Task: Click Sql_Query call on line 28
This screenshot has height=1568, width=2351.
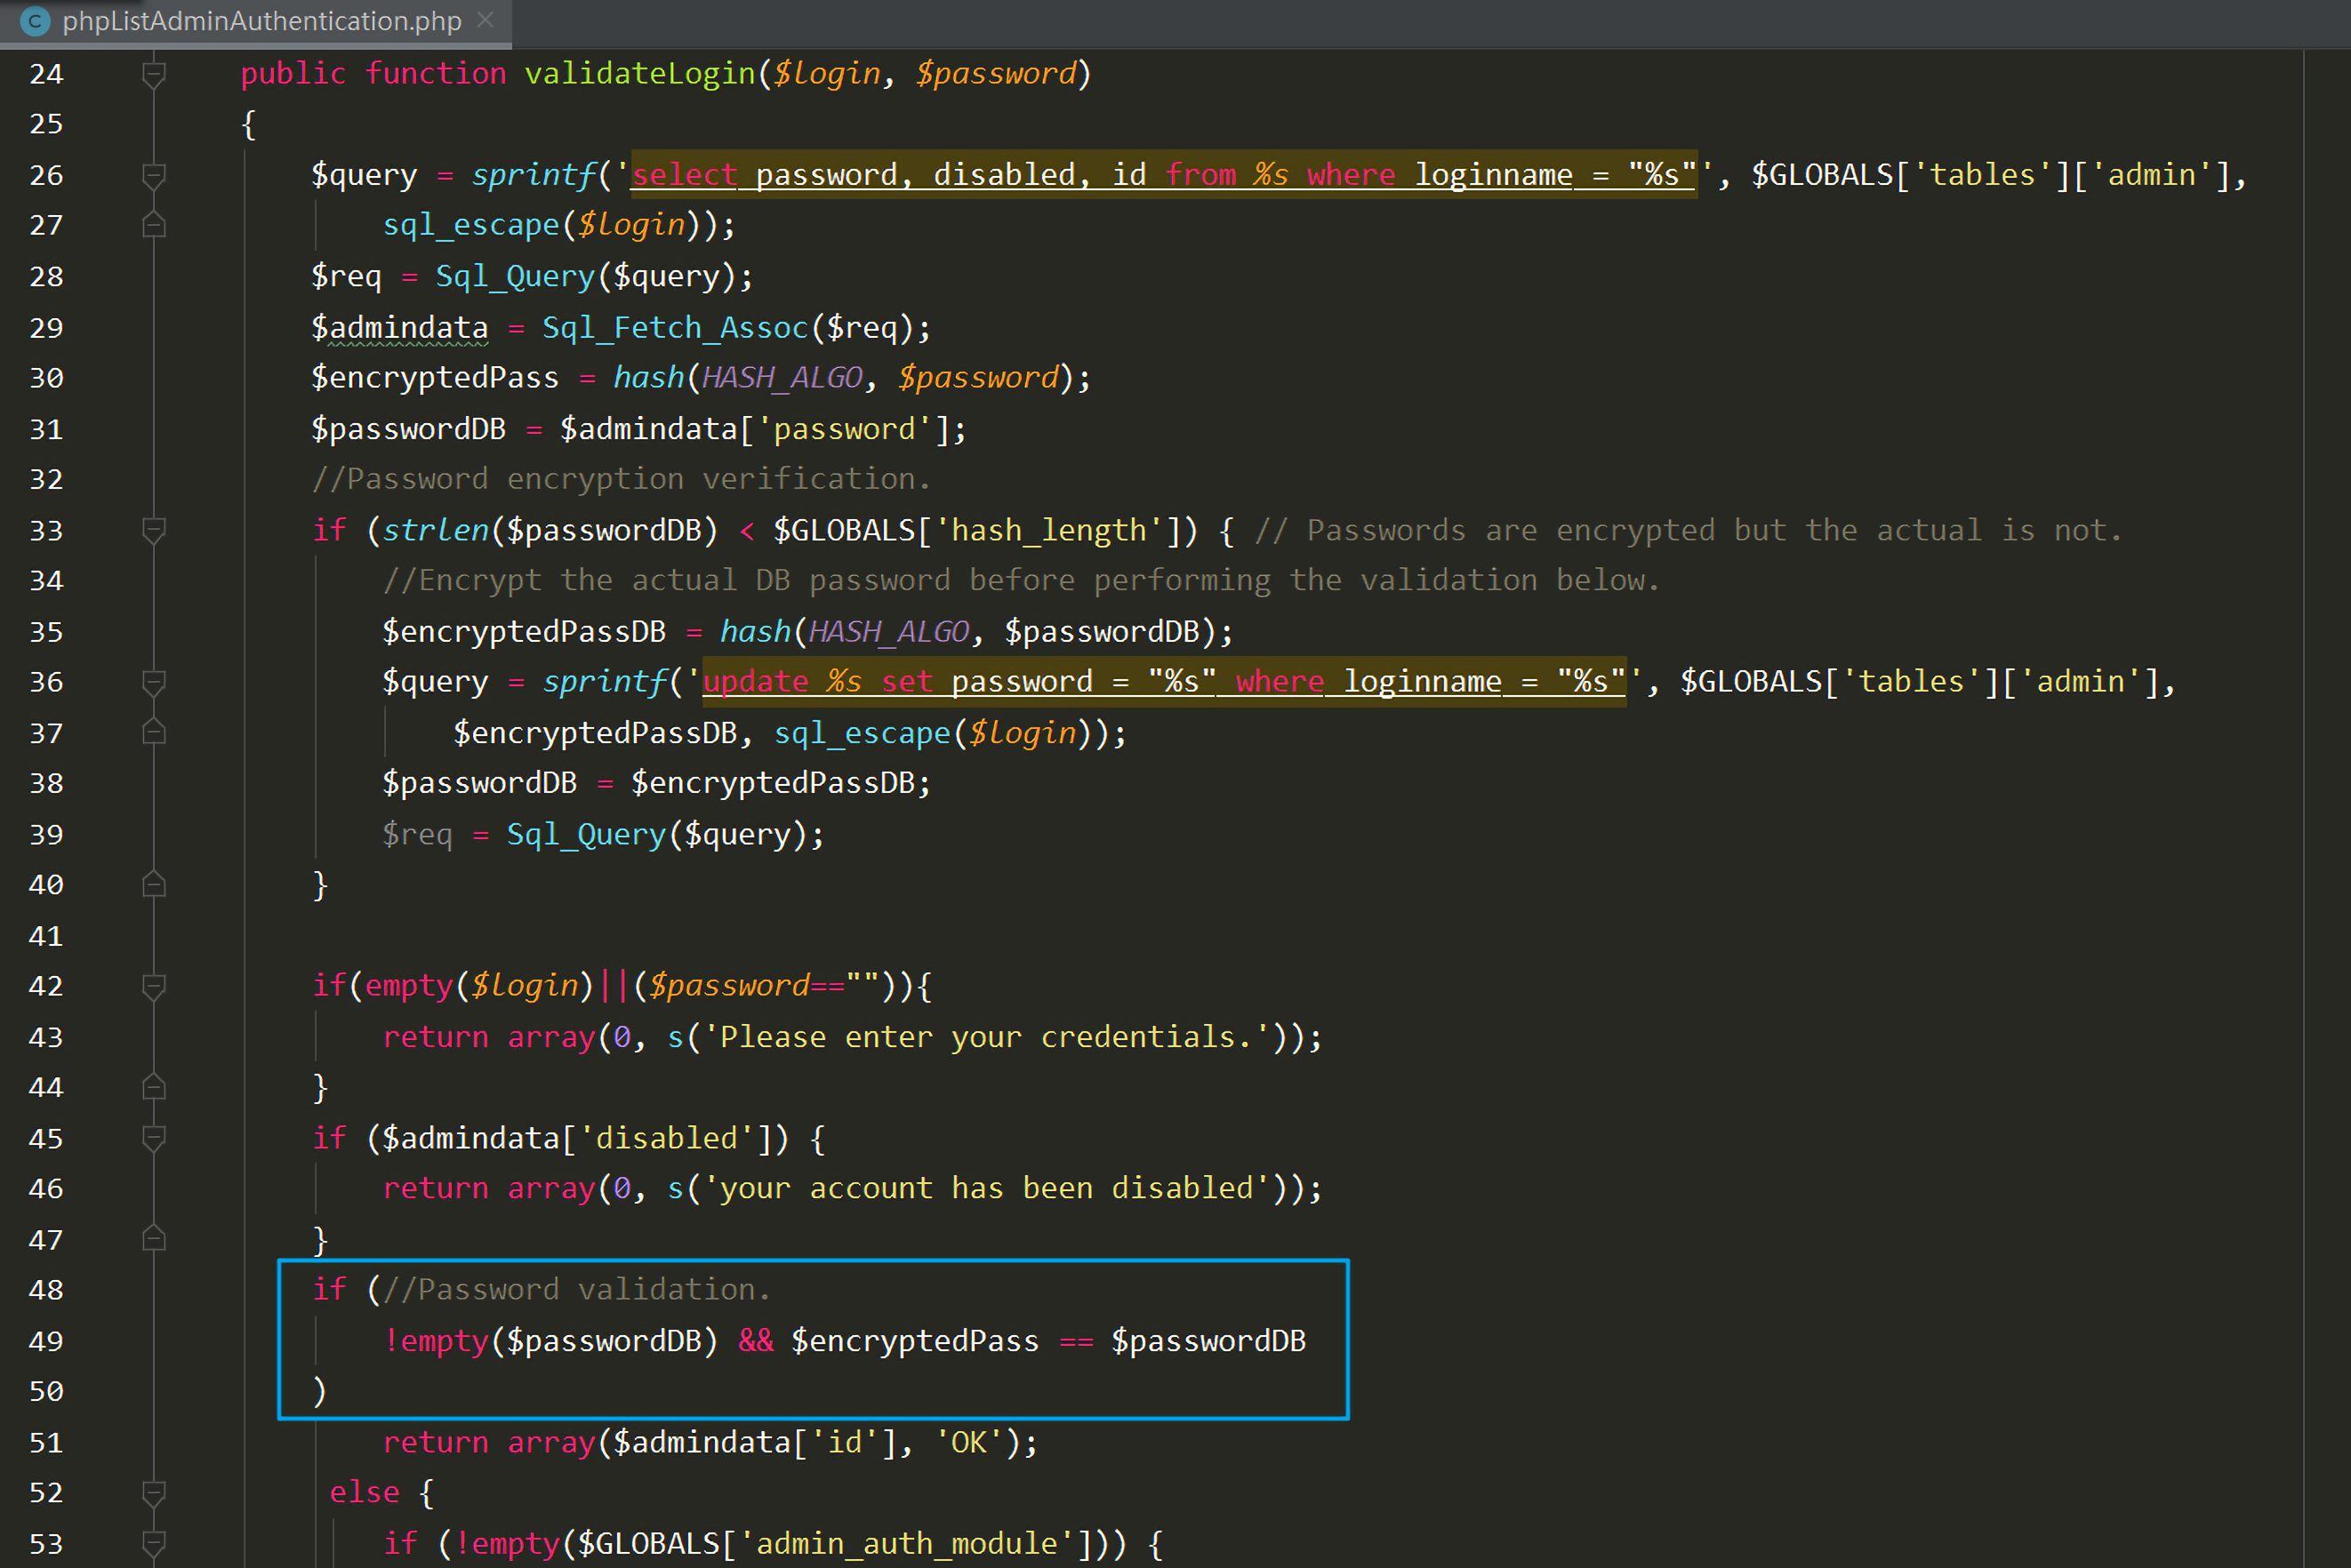Action: 515,276
